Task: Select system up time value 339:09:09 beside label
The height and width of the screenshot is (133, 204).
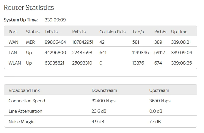Action: [x=55, y=20]
